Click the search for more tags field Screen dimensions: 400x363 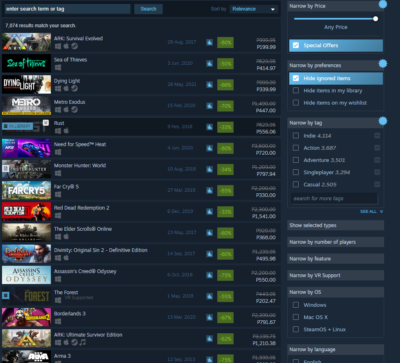coord(334,199)
